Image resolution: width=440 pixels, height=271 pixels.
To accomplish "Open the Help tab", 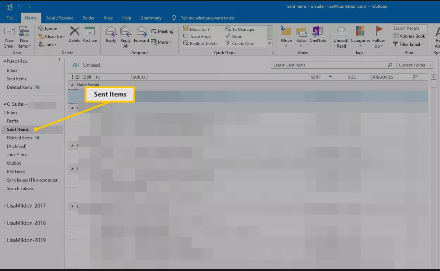I will (x=126, y=18).
